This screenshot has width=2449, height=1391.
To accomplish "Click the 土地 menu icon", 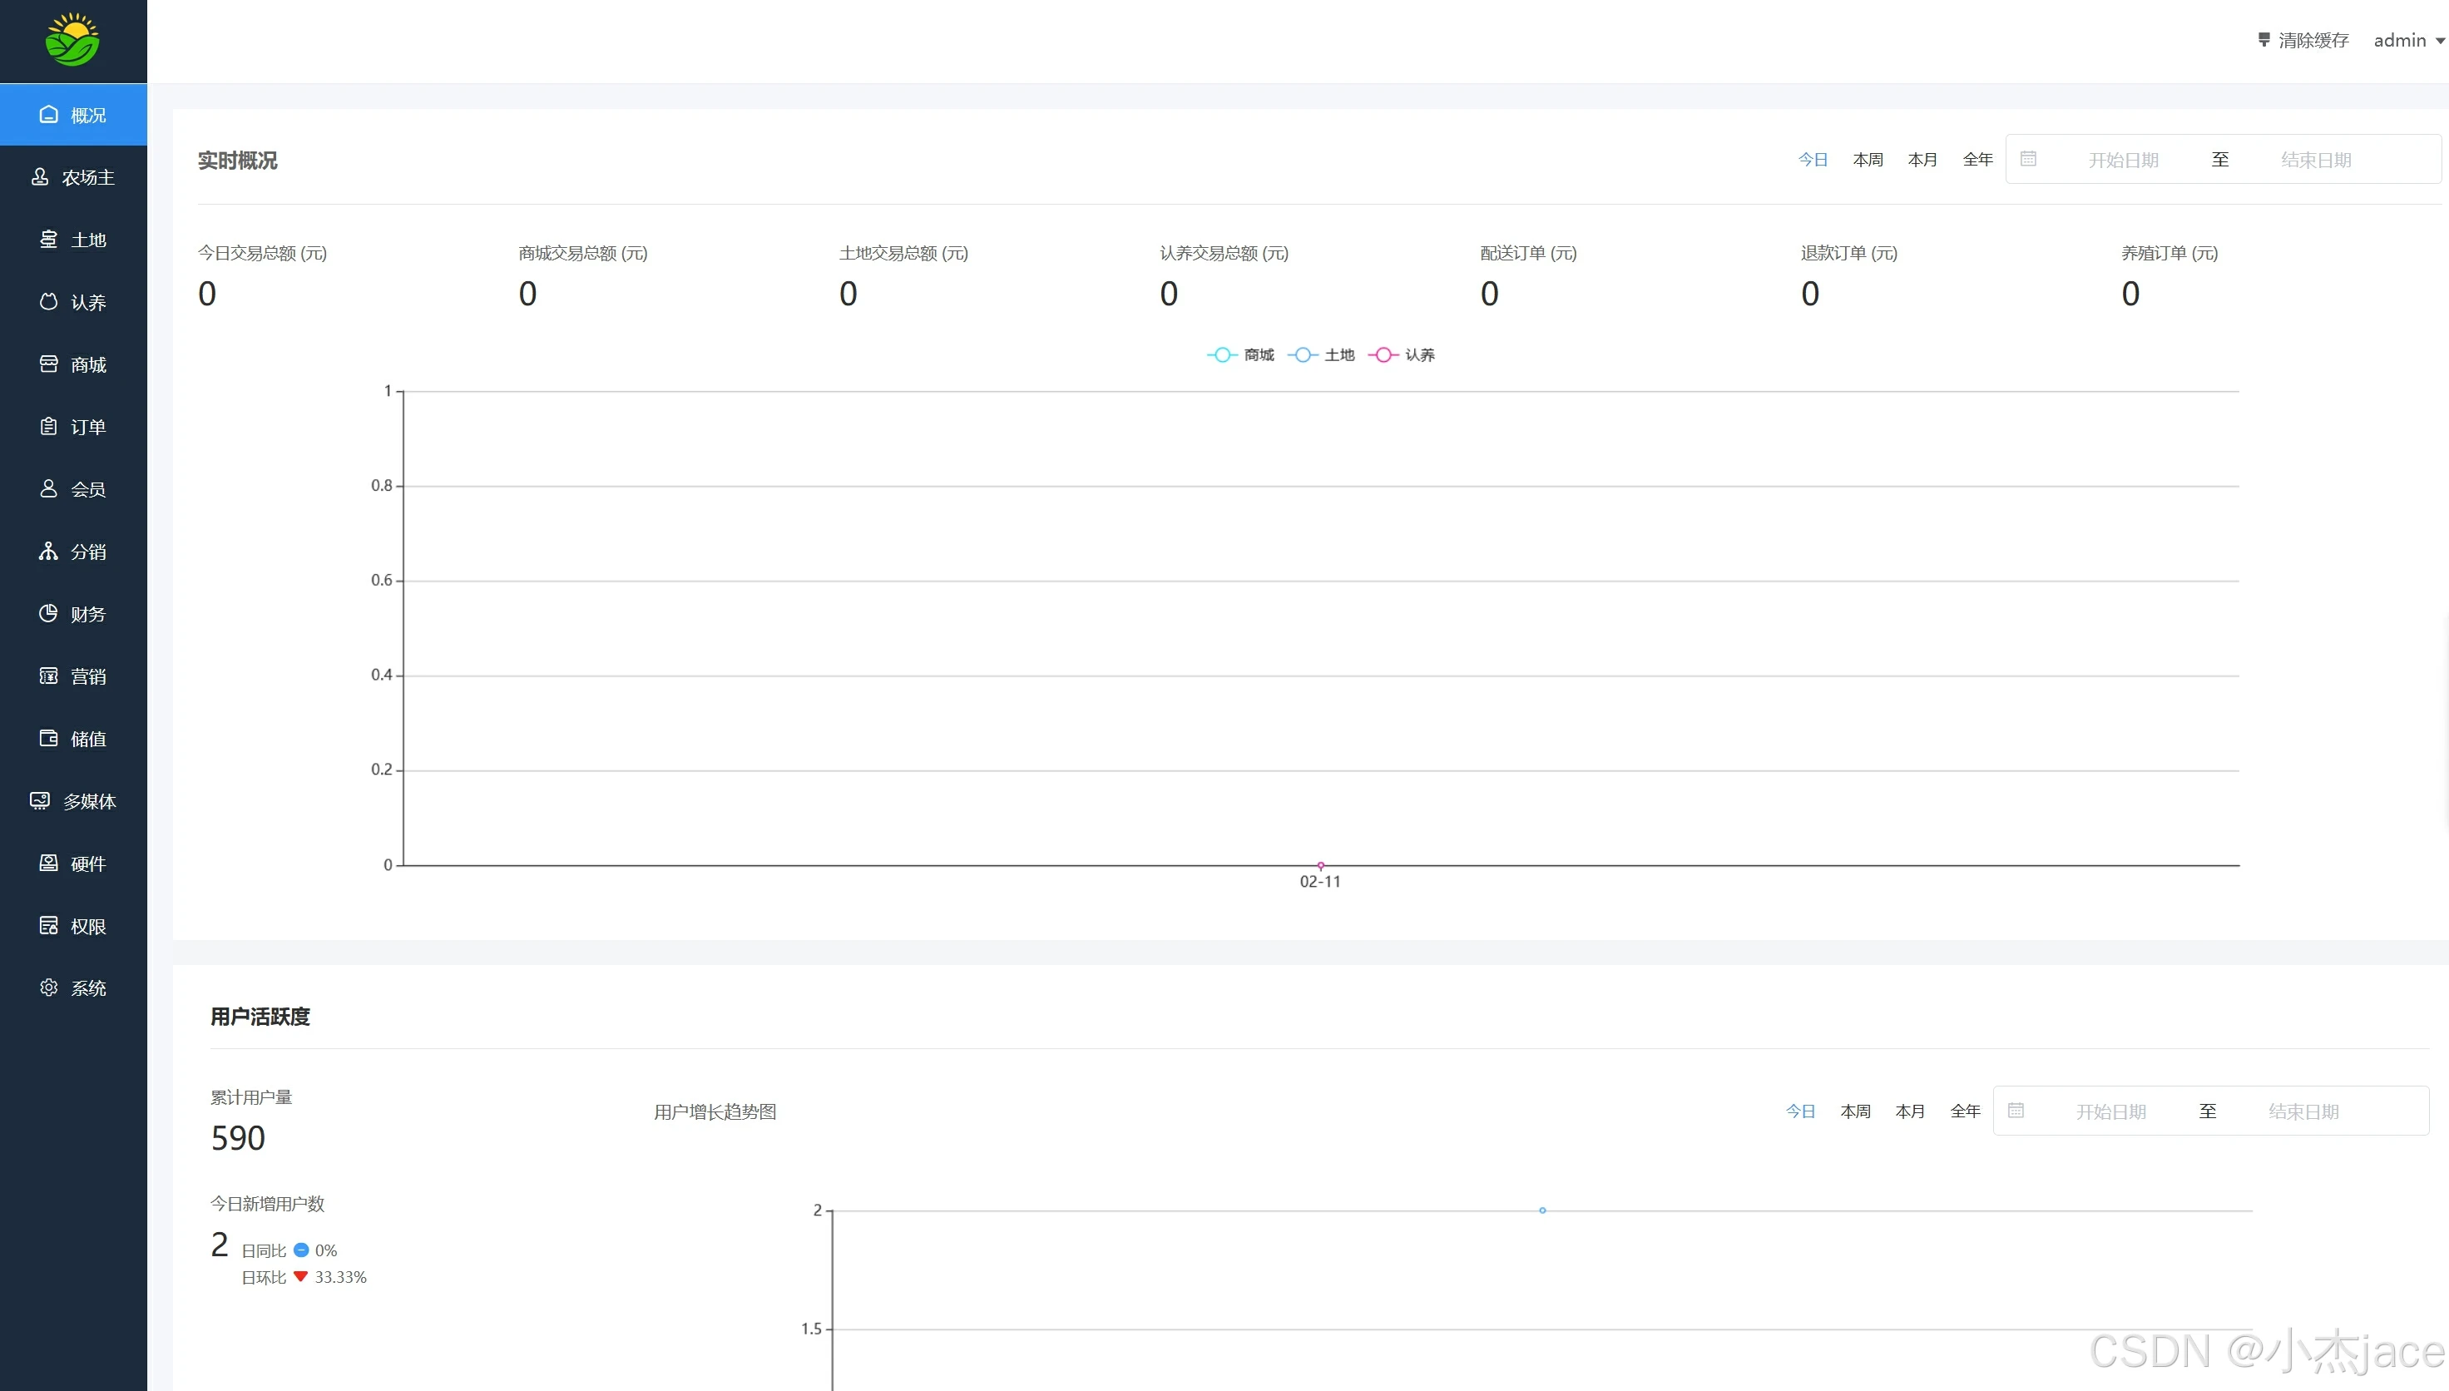I will [x=49, y=239].
